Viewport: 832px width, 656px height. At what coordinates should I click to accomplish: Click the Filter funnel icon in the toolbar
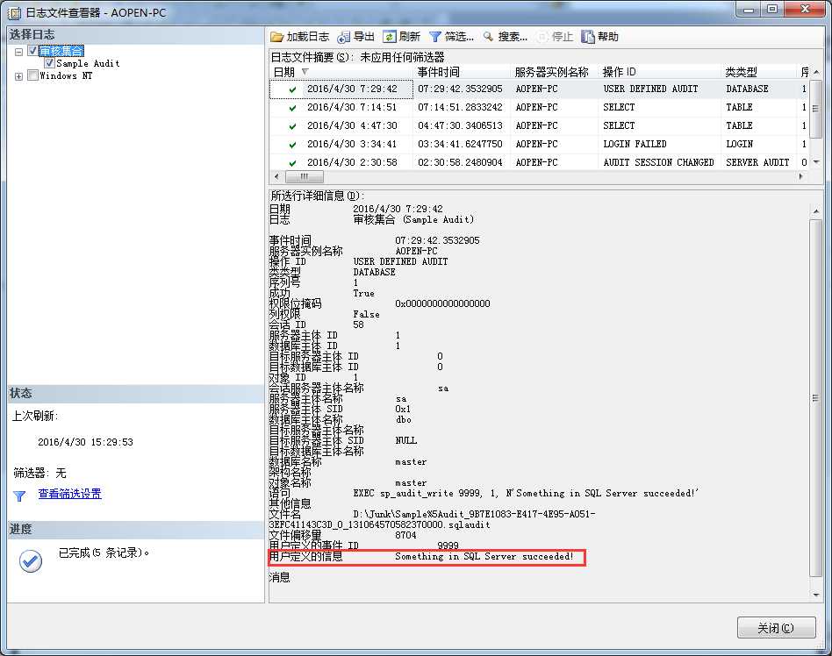click(435, 37)
